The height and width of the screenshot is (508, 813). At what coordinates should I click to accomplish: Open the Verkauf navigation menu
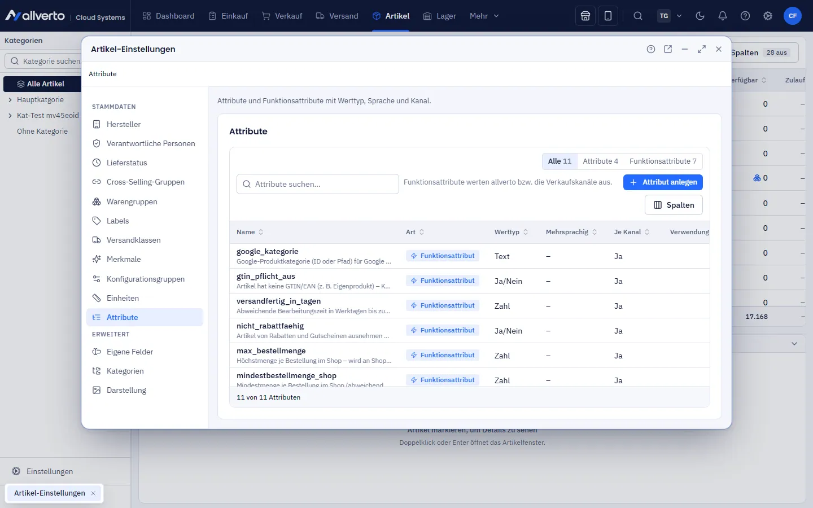[282, 16]
